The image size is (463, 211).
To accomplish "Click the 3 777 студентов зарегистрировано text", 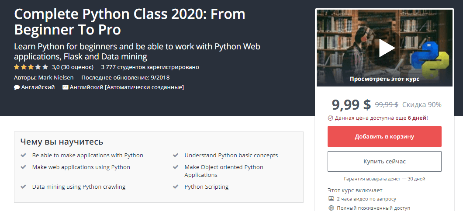I will click(x=150, y=67).
